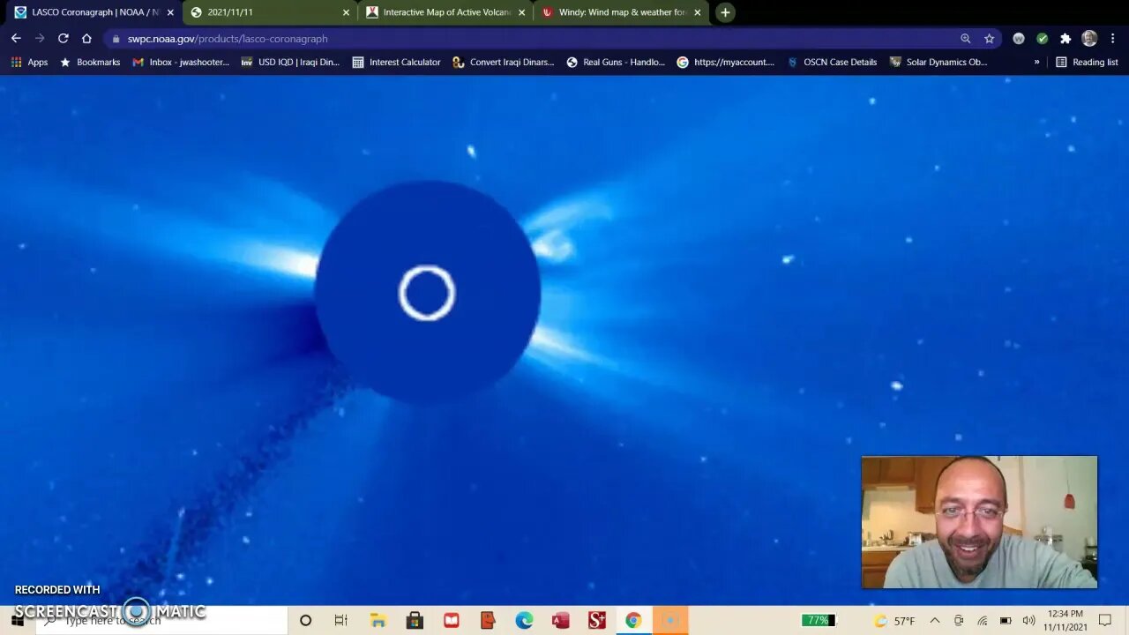Viewport: 1129px width, 635px height.
Task: Open the highlighted orange recorder taskbar app
Action: point(670,621)
